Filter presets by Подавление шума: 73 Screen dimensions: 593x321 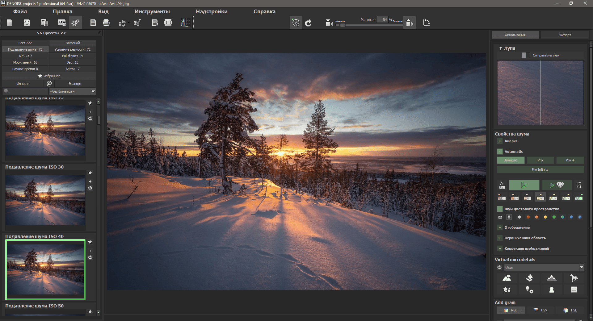click(x=25, y=49)
